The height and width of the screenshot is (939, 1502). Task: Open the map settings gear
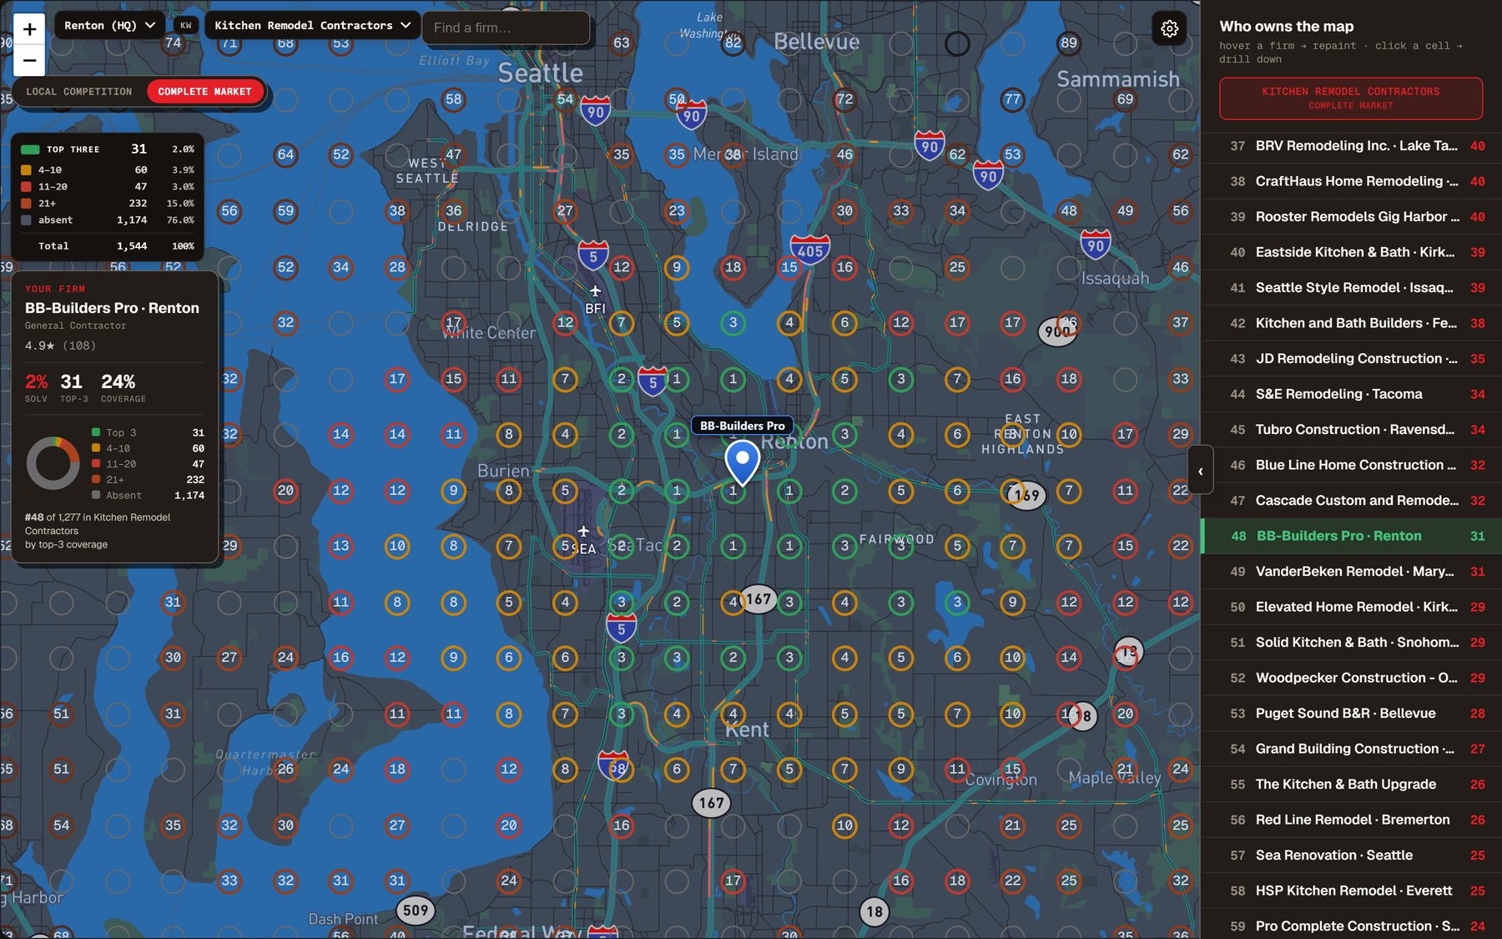click(x=1170, y=29)
